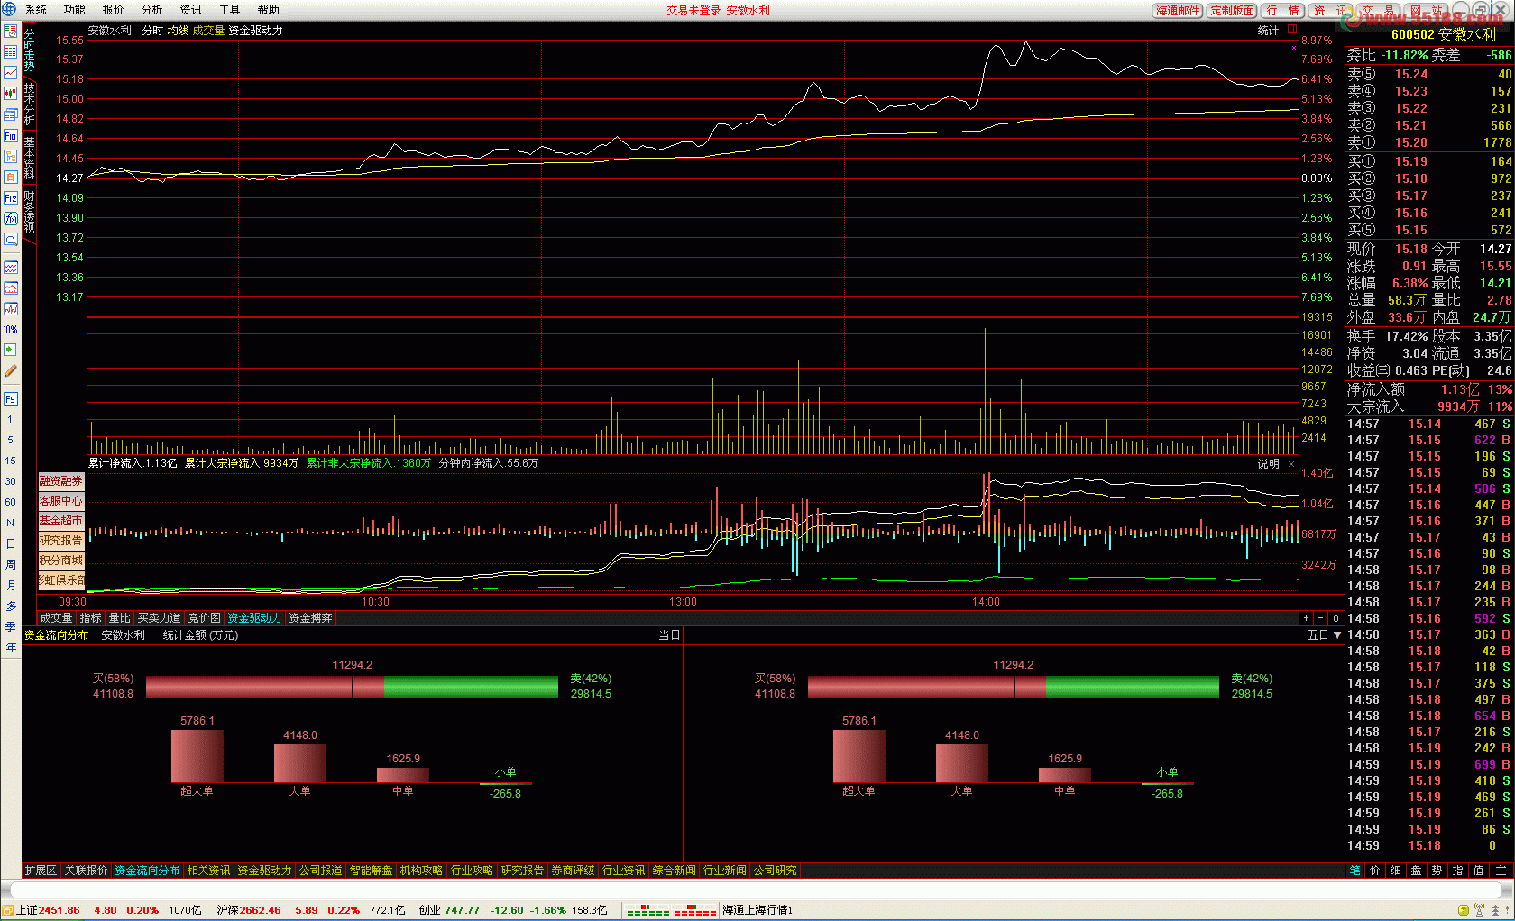Screen dimensions: 1515x921
Task: Open the 分析 menu
Action: pyautogui.click(x=152, y=10)
